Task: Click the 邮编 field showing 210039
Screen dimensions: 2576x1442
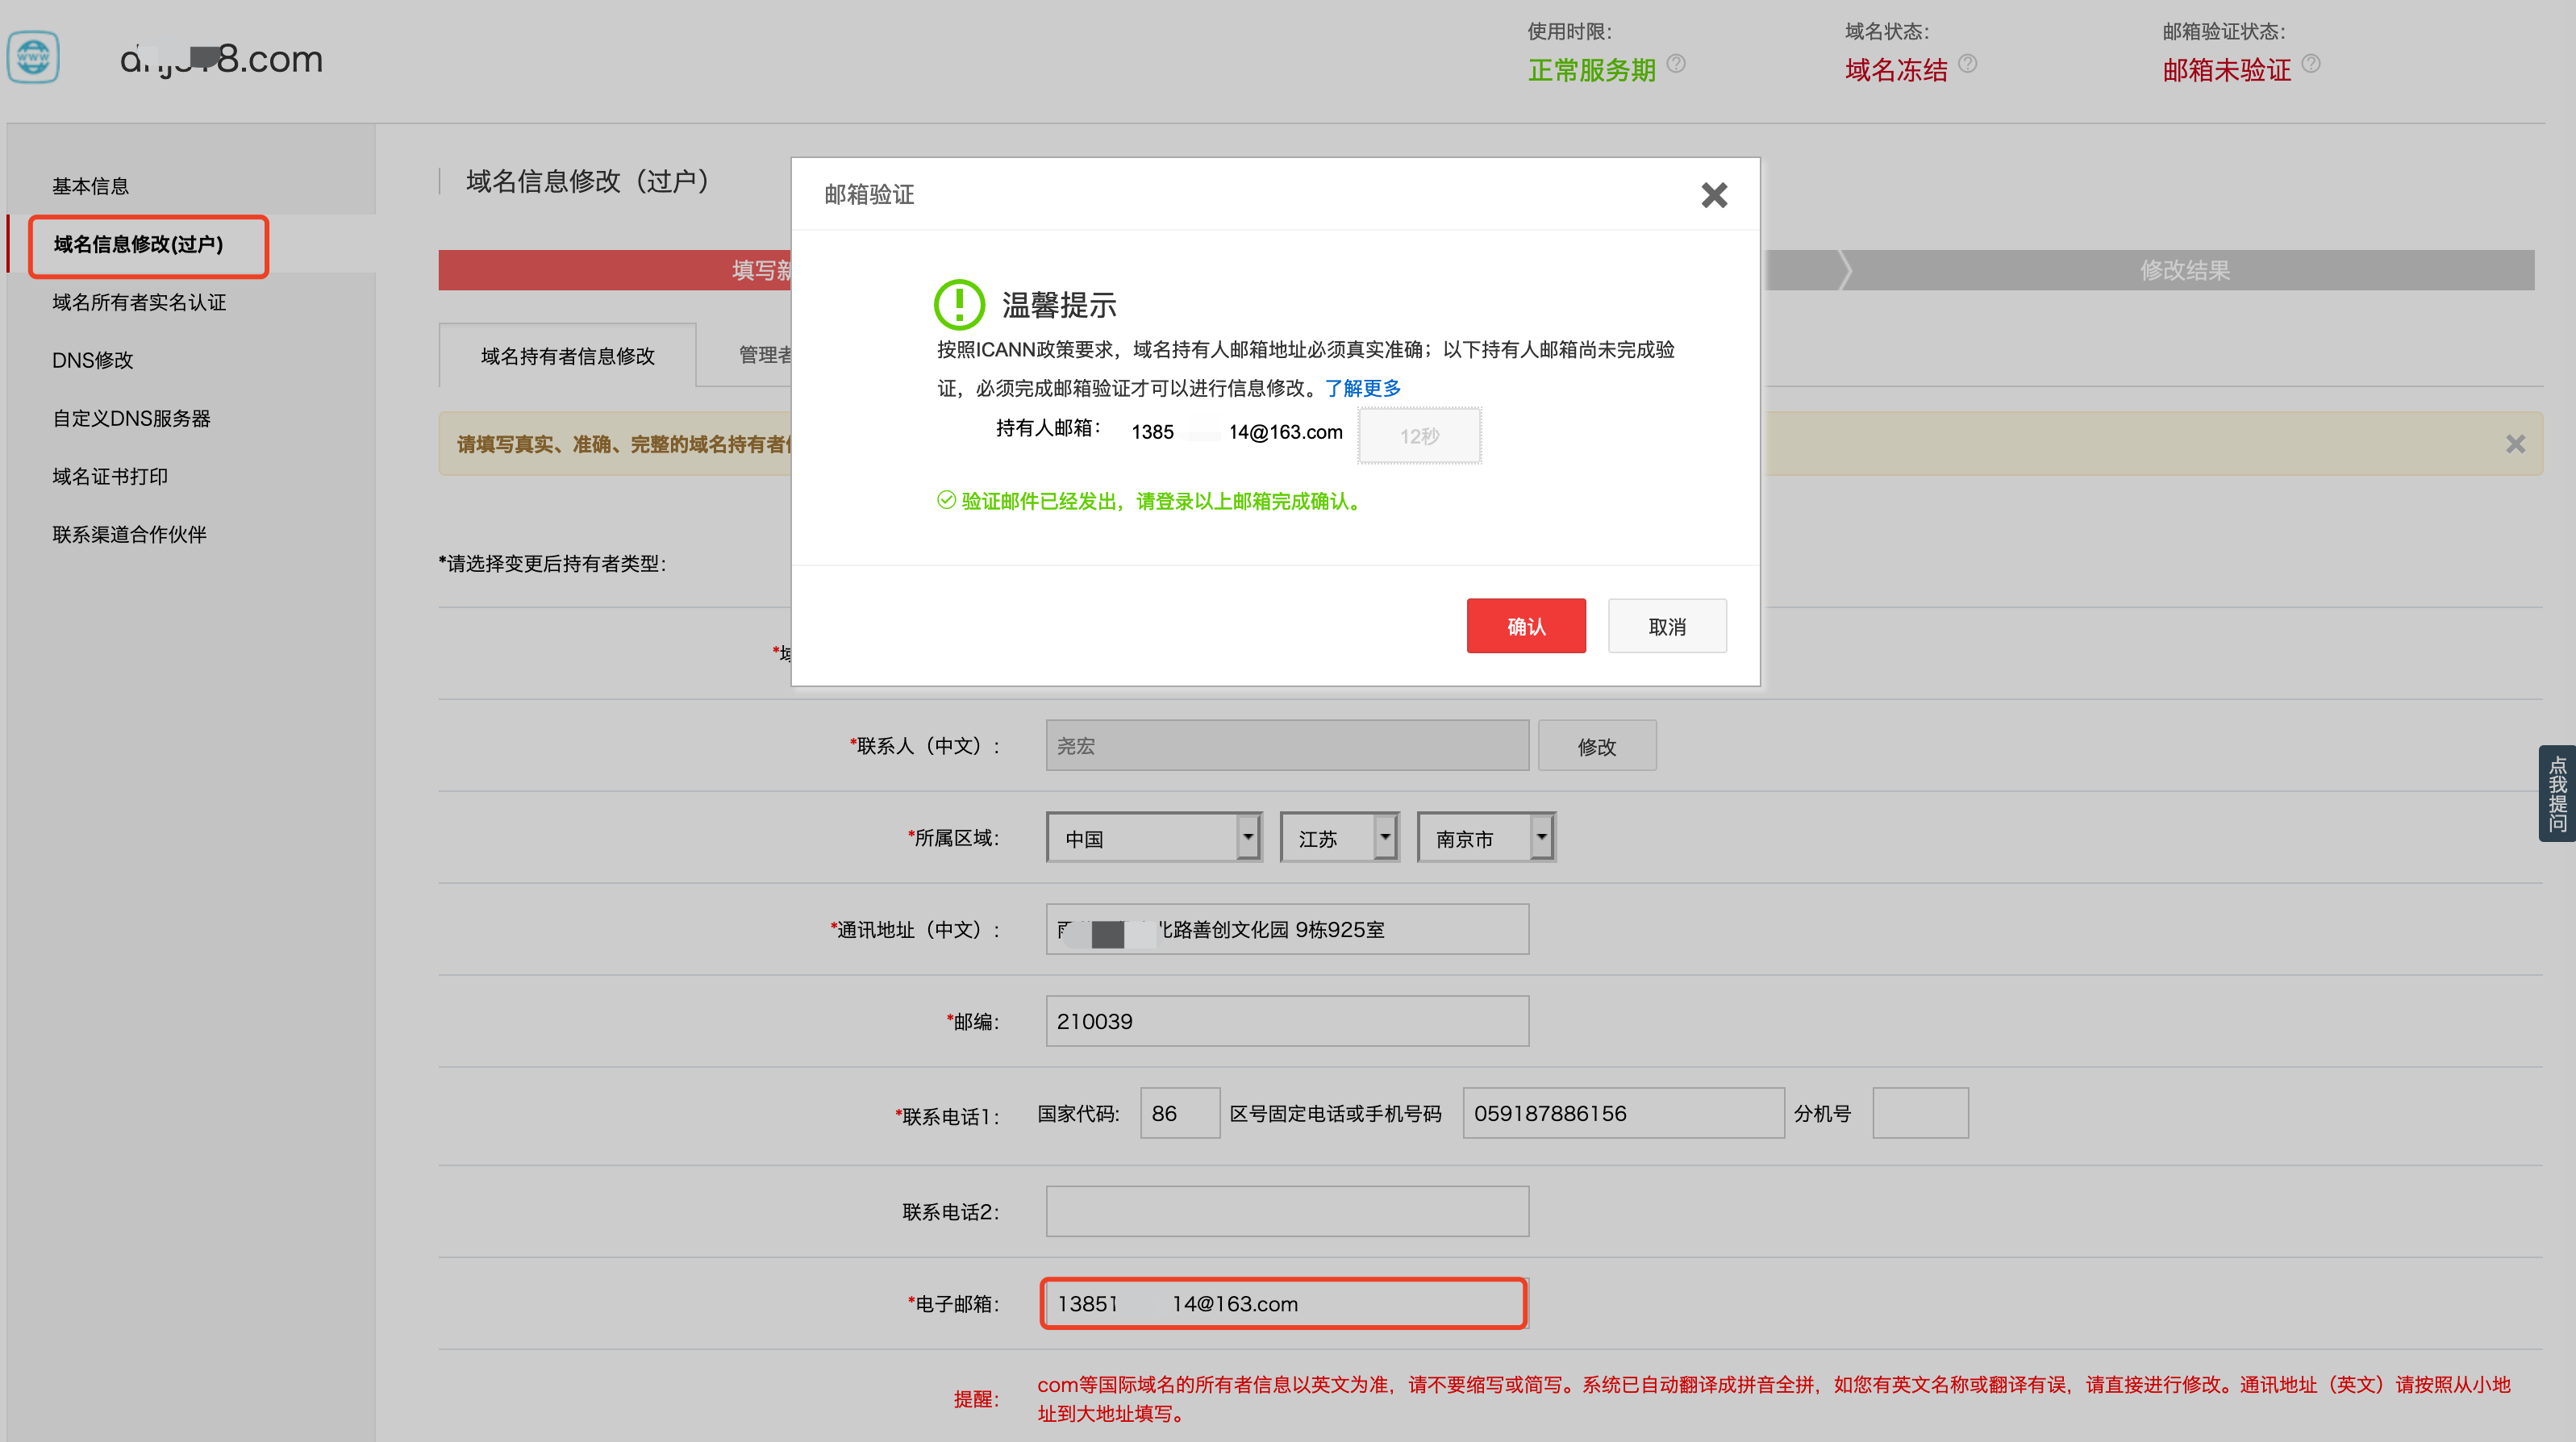Action: tap(1287, 1022)
